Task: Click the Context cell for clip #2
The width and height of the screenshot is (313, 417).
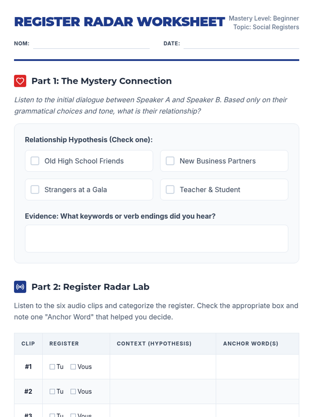Action: pos(163,391)
